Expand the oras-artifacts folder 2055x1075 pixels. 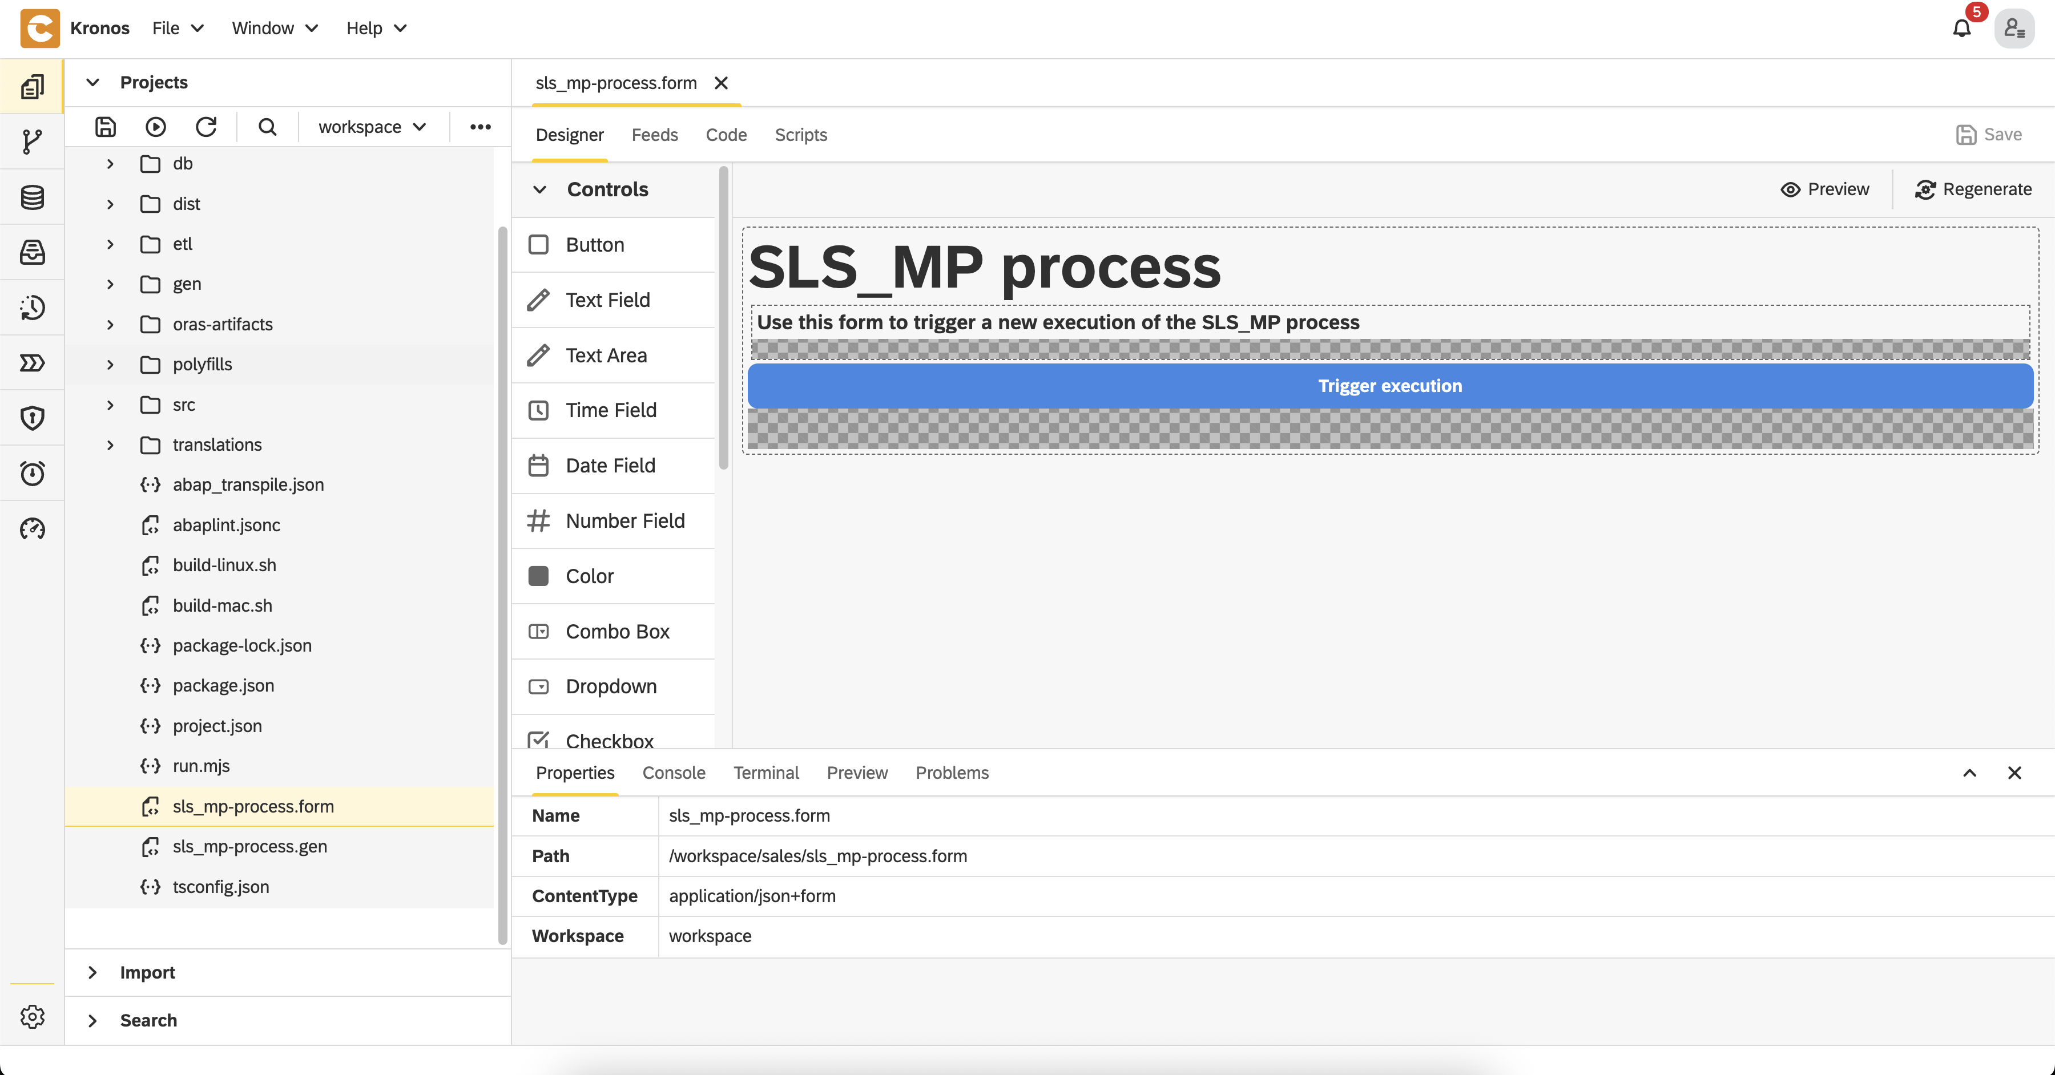[110, 325]
